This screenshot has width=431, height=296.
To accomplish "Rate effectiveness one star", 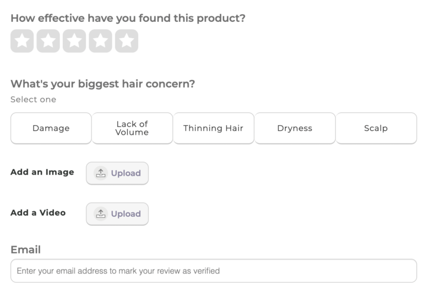I will (22, 41).
